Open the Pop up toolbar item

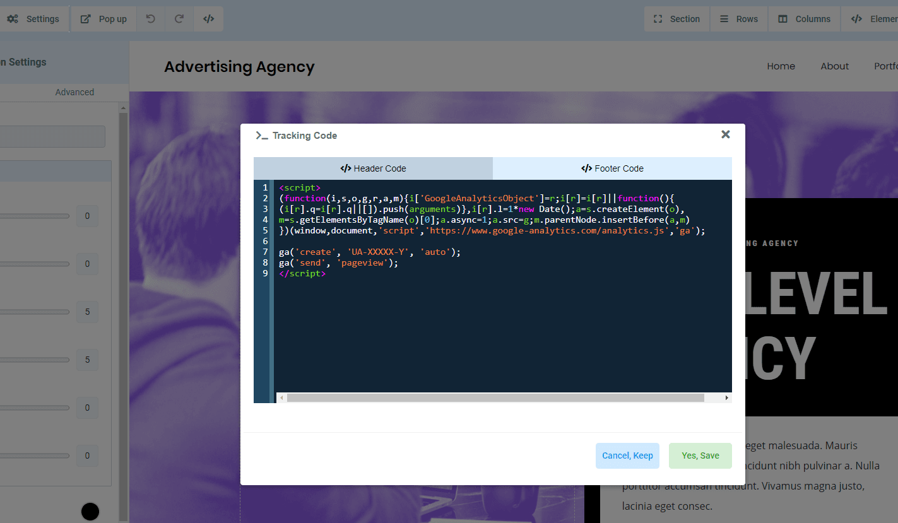pos(103,19)
